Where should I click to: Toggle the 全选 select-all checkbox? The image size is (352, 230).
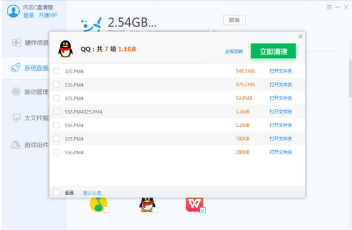point(56,192)
